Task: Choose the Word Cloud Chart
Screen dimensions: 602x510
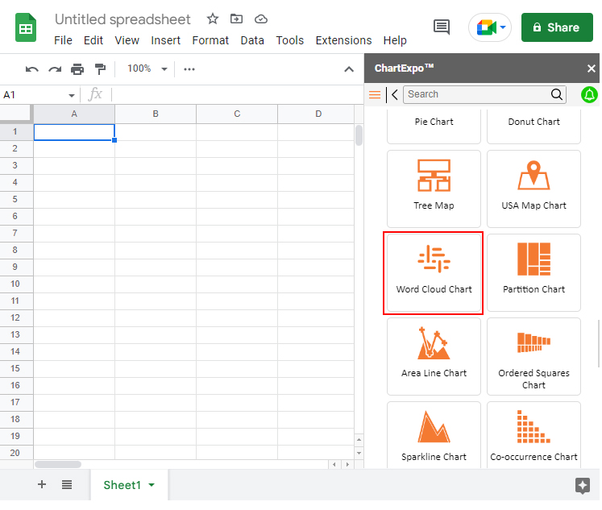Action: (x=434, y=272)
